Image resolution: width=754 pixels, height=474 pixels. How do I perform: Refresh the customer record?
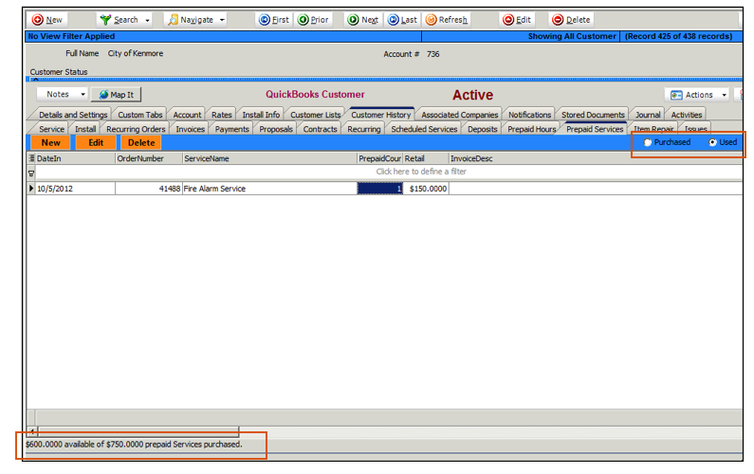tap(432, 19)
